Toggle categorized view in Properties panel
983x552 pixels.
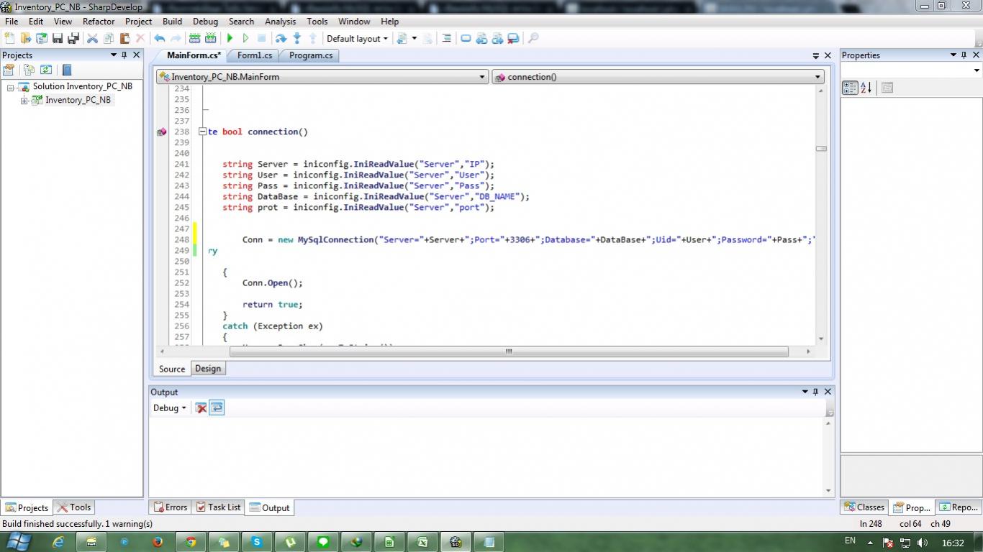click(x=850, y=88)
